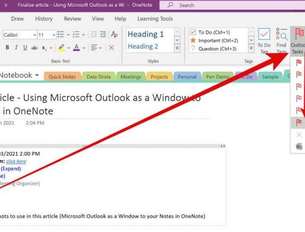
Task: Apply strikethrough formatting
Action: pos(34,48)
